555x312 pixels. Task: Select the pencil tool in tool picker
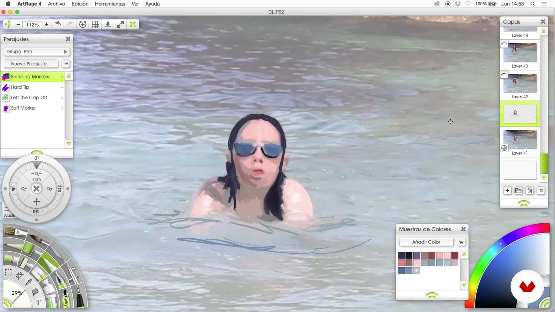13,246
